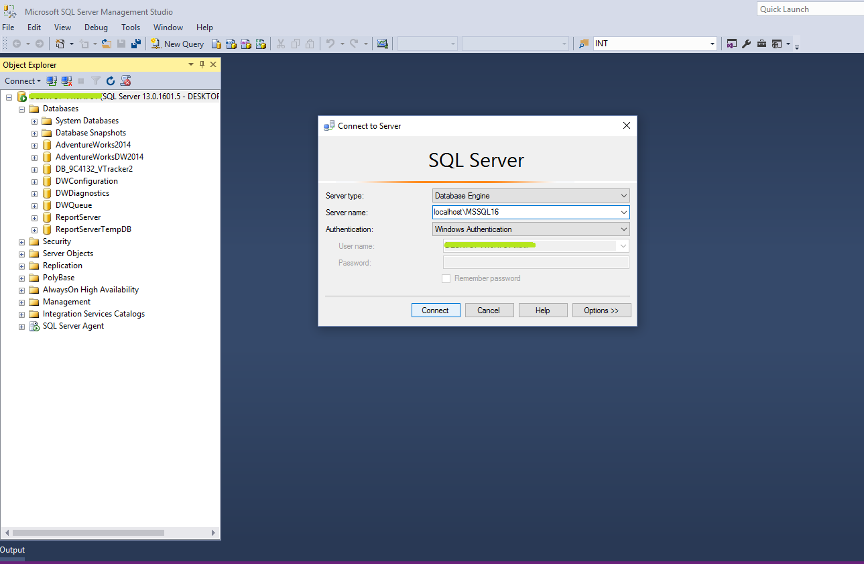The height and width of the screenshot is (564, 864).
Task: Click Analysis Services DMX Query icon
Action: pyautogui.click(x=246, y=44)
